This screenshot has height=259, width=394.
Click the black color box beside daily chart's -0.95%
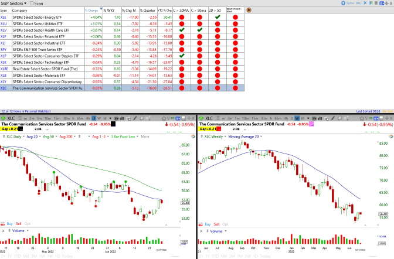pyautogui.click(x=113, y=124)
